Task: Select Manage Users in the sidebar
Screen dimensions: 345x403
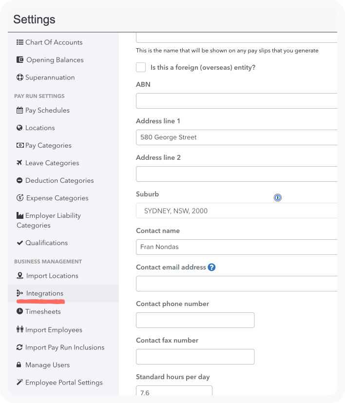Action: [47, 365]
